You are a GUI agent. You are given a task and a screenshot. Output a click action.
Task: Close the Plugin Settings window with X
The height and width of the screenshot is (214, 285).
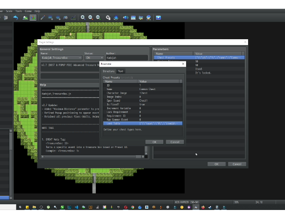point(245,42)
